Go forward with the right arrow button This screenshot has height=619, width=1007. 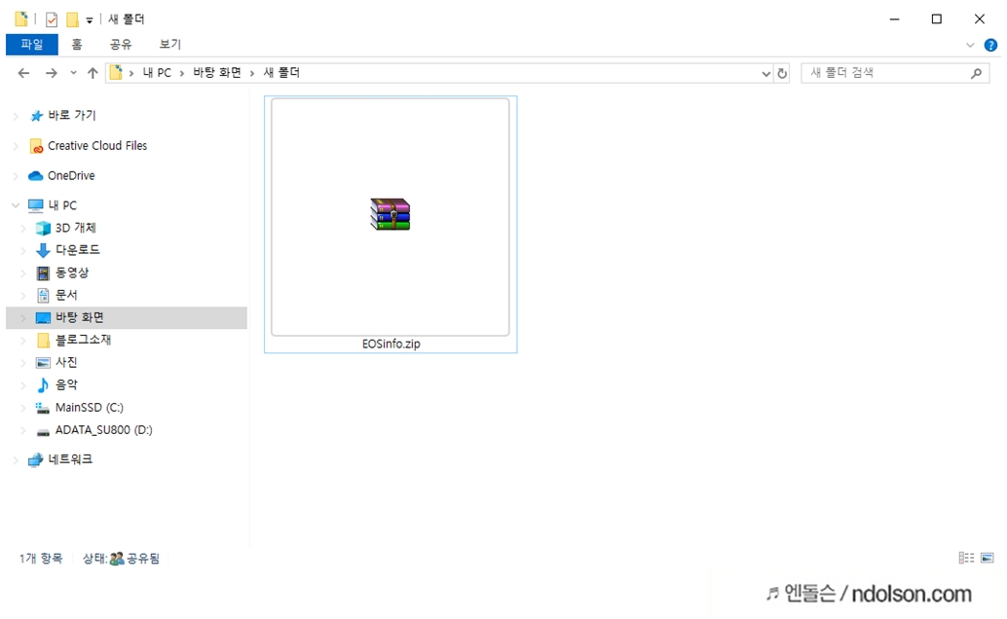pos(52,73)
